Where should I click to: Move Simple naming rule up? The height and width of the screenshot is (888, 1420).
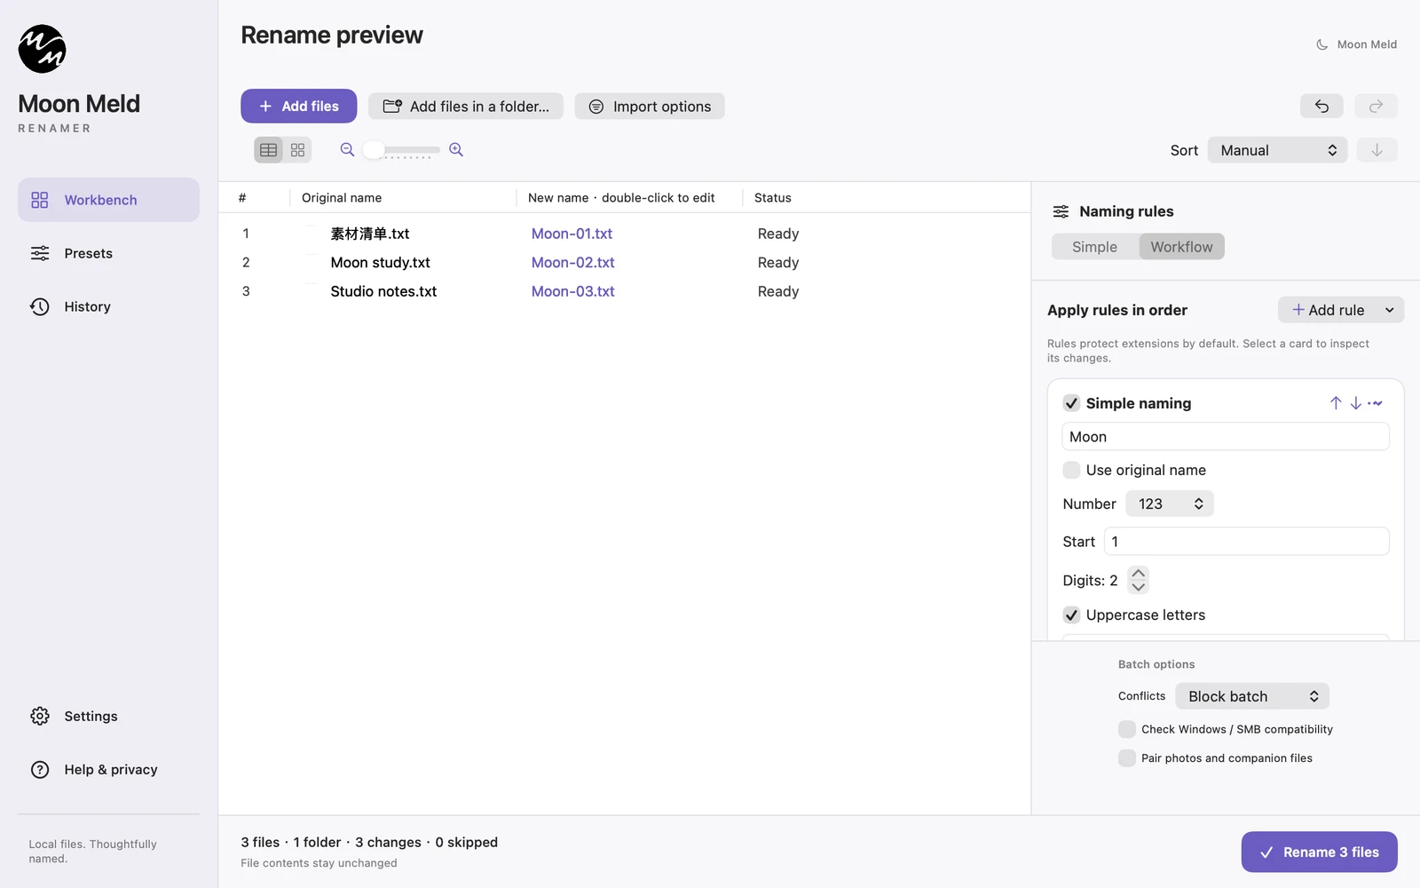click(1336, 403)
